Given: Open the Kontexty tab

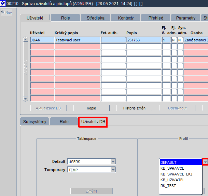Looking at the screenshot, I should click(x=126, y=18).
